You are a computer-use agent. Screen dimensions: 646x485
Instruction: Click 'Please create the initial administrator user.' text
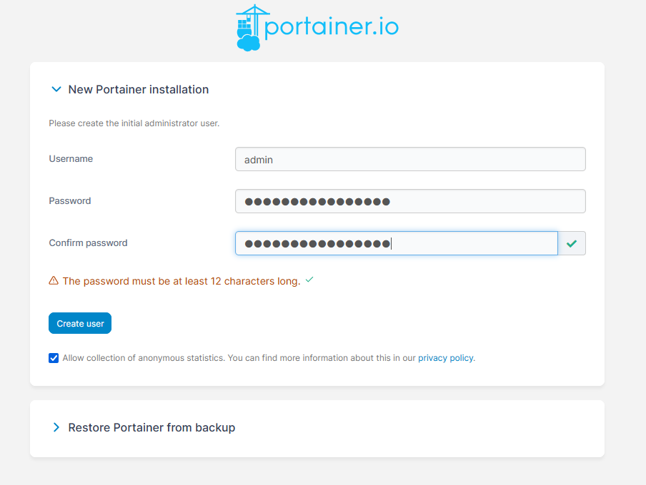click(x=134, y=123)
